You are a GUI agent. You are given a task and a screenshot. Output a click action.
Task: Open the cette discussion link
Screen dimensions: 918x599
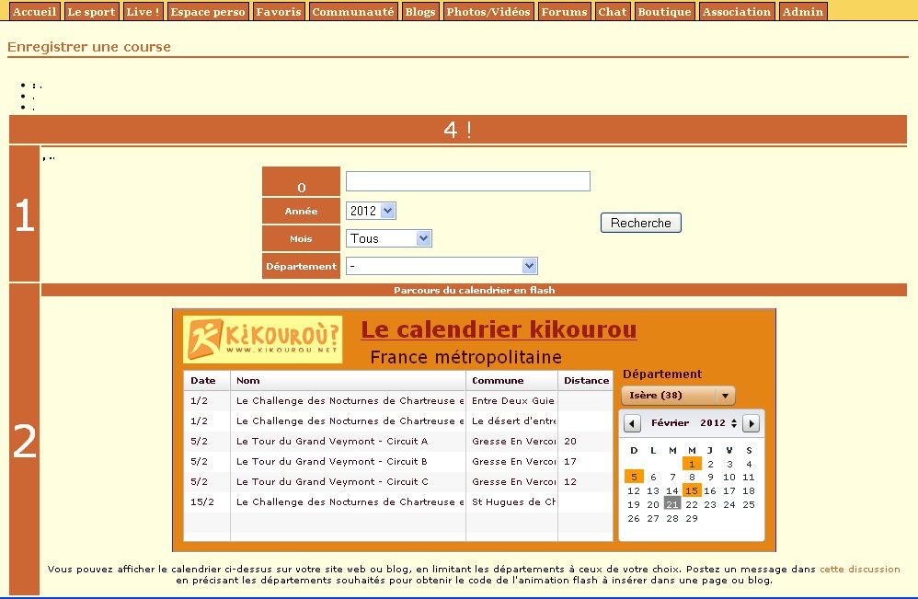859,569
